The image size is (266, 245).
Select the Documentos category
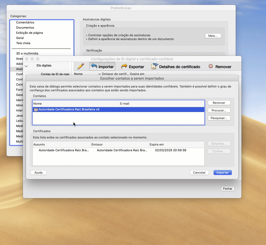[25, 28]
